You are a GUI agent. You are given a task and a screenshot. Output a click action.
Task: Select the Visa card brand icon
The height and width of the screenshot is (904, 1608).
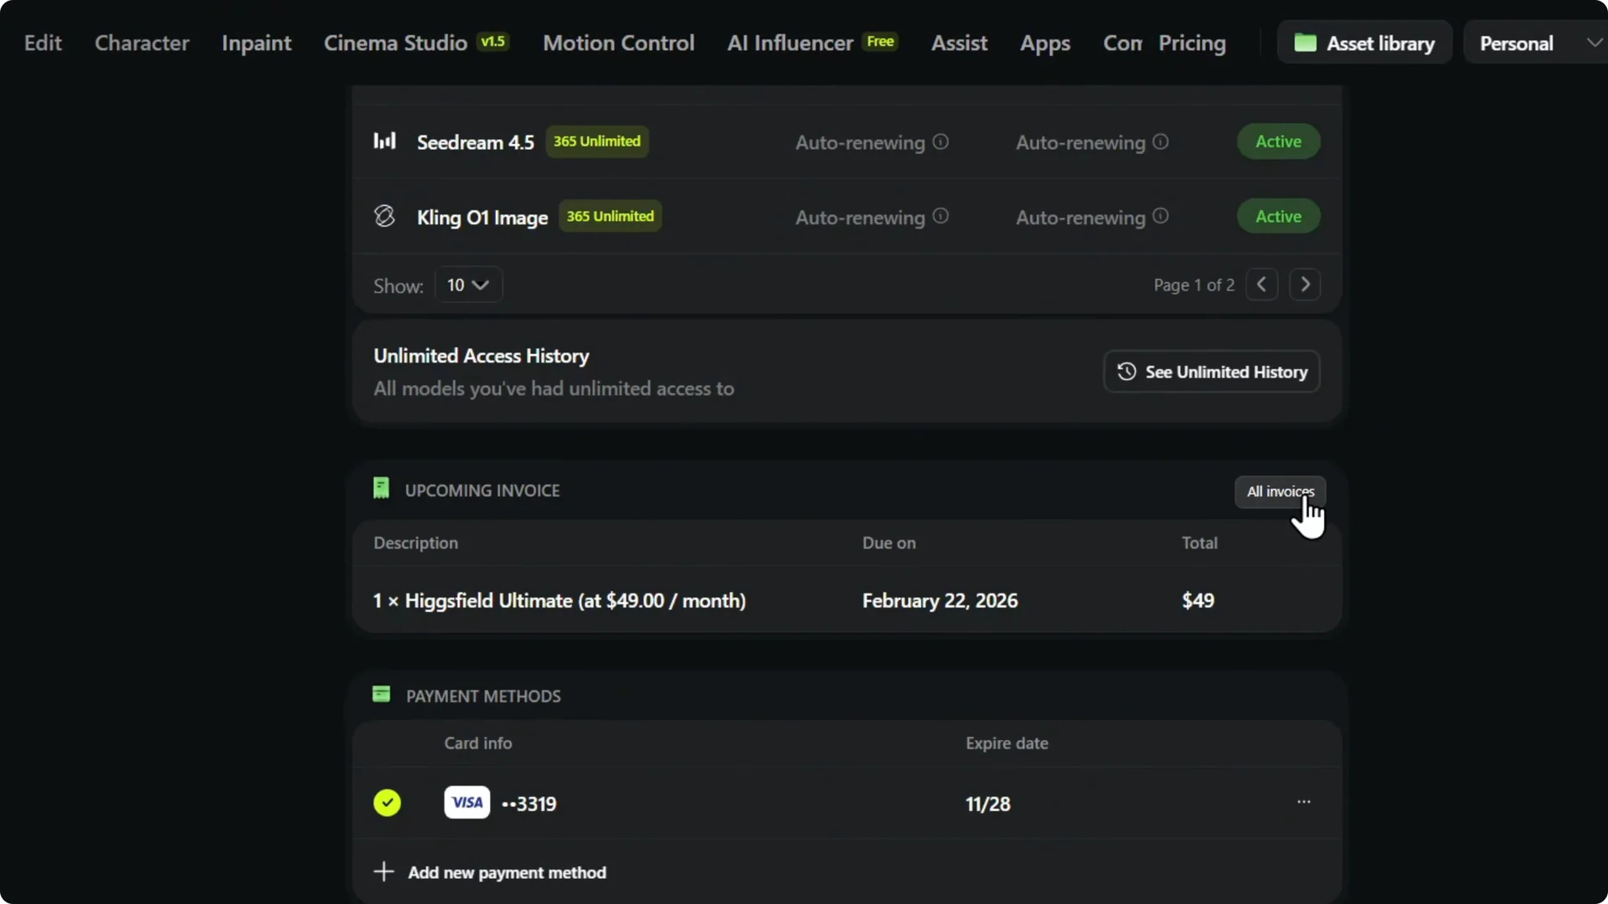[x=466, y=801]
